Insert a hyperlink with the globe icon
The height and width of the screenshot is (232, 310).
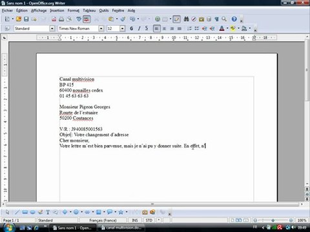click(x=158, y=19)
